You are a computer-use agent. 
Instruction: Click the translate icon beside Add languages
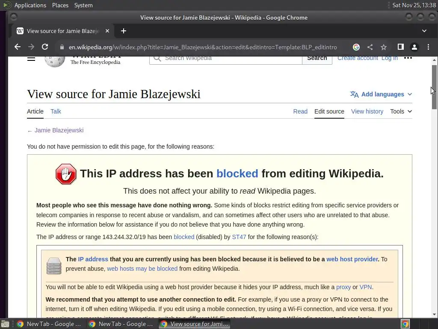pos(354,94)
